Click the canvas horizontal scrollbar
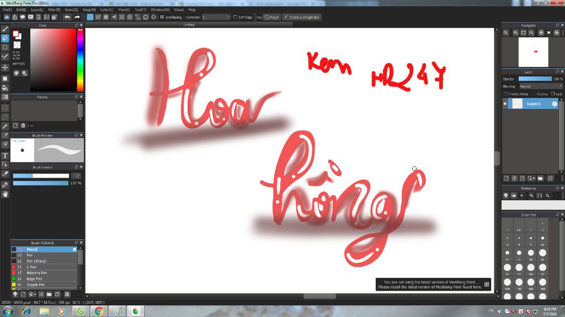Viewport: 565px width, 317px height. (x=319, y=296)
